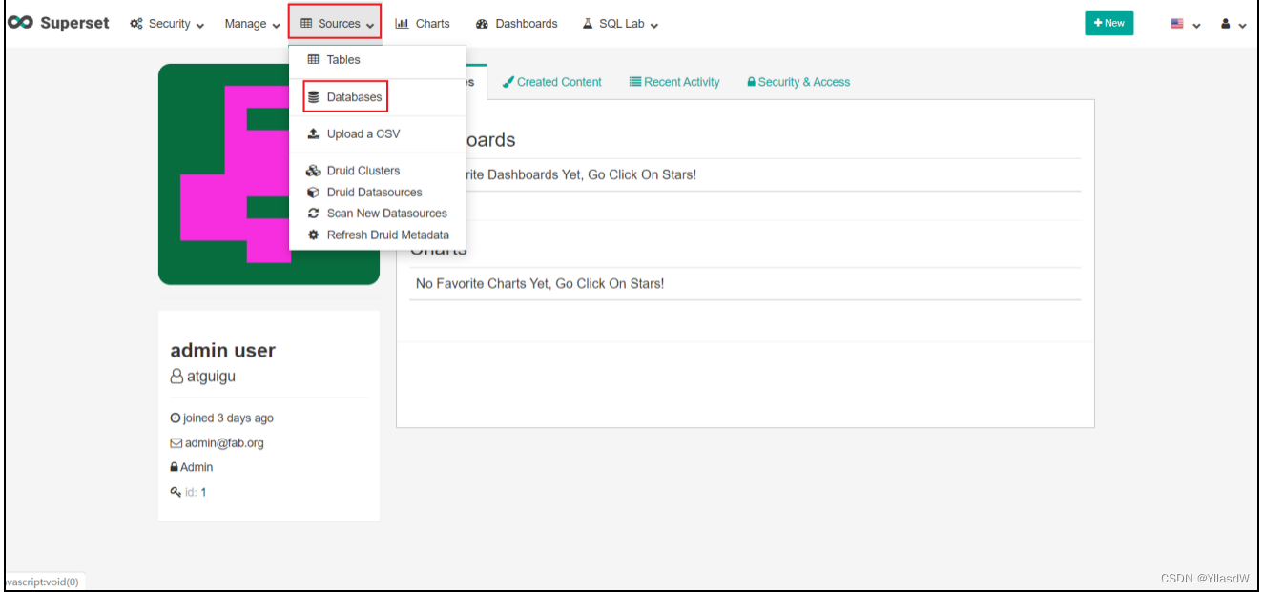Click the paintbrush icon on Created Content
Viewport: 1264px width, 592px height.
(x=508, y=82)
